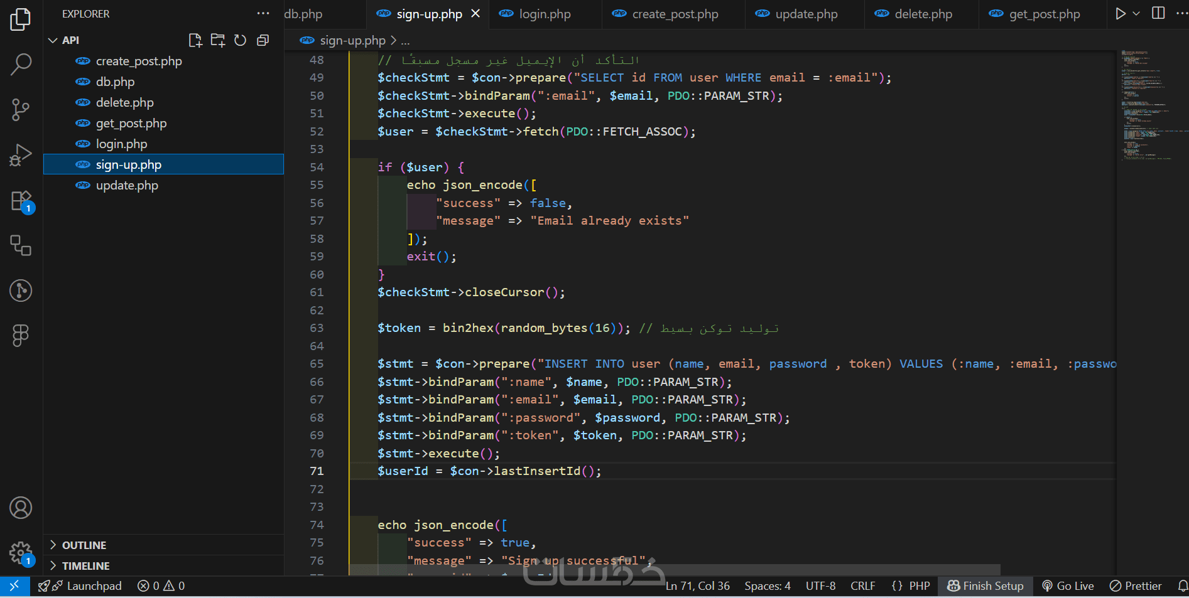Click Launchpad in the status bar
This screenshot has width=1189, height=598.
[80, 586]
